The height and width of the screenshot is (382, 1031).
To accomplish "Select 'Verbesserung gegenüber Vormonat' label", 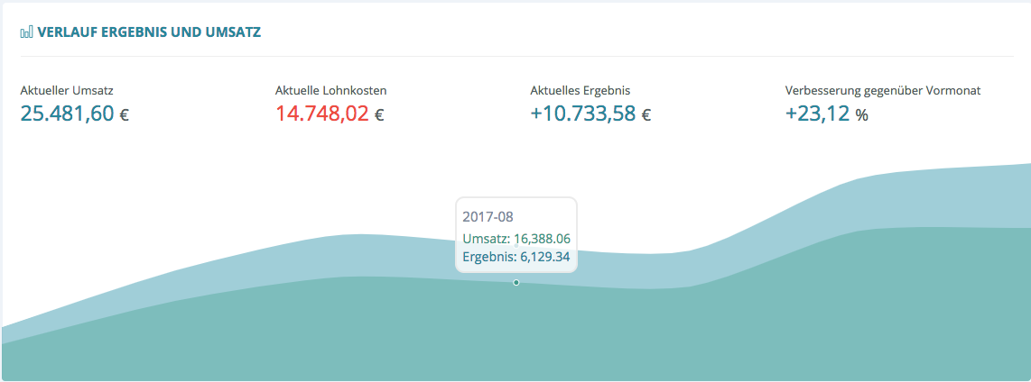I will pyautogui.click(x=883, y=90).
